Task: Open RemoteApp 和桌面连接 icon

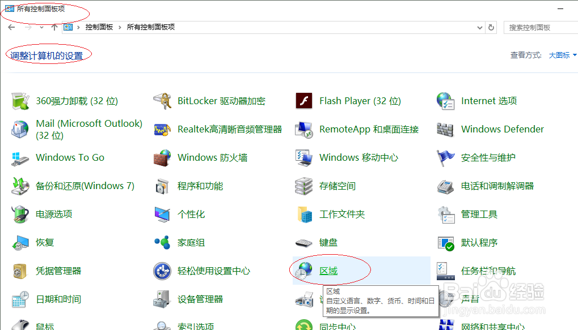Action: coord(304,129)
